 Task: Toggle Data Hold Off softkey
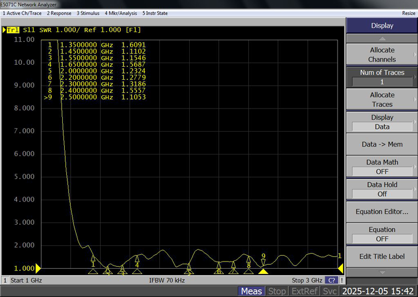point(382,189)
